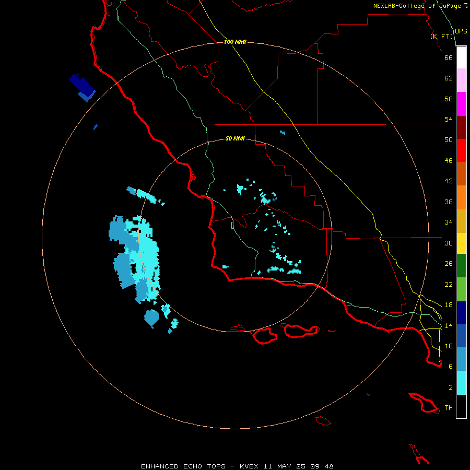The image size is (470, 470).
Task: Click the legend value 34
Action: (x=449, y=222)
